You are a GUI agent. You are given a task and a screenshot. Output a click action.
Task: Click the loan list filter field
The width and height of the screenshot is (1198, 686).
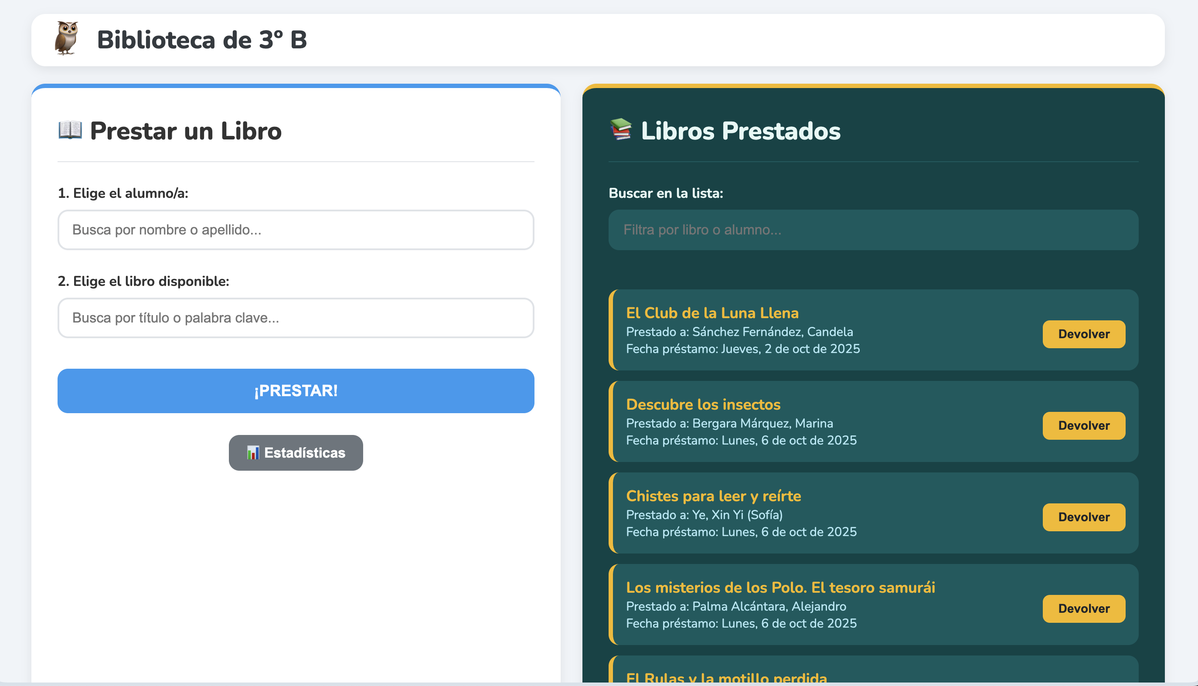click(x=873, y=230)
